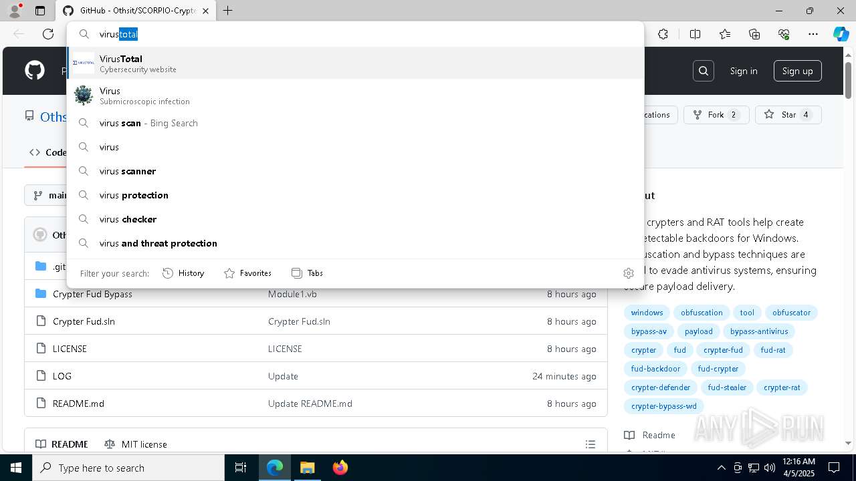Choose the 'virus scan' Bing Search suggestion
This screenshot has height=481, width=856.
point(355,123)
